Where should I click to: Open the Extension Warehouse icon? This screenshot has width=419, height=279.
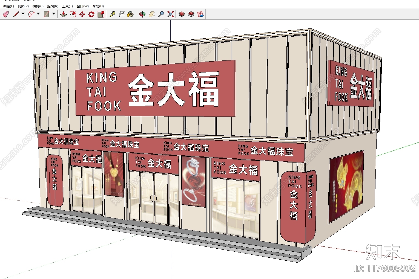point(191,14)
